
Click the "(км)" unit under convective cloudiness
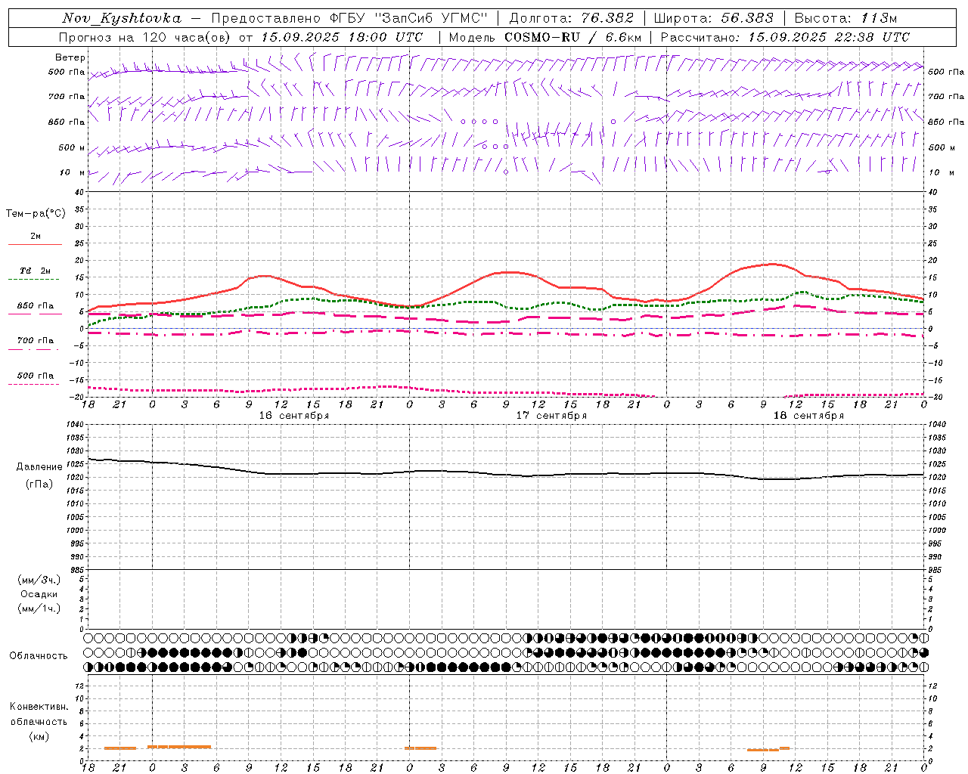point(39,736)
